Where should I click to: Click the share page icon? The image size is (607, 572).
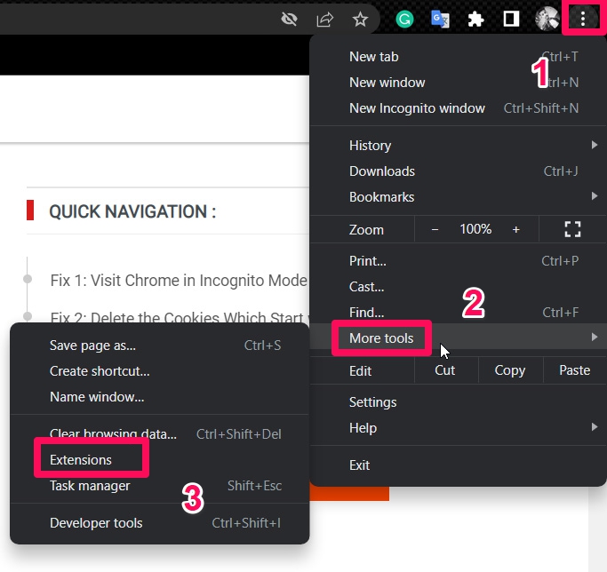(324, 19)
